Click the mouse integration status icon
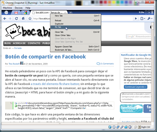 pos(135,127)
